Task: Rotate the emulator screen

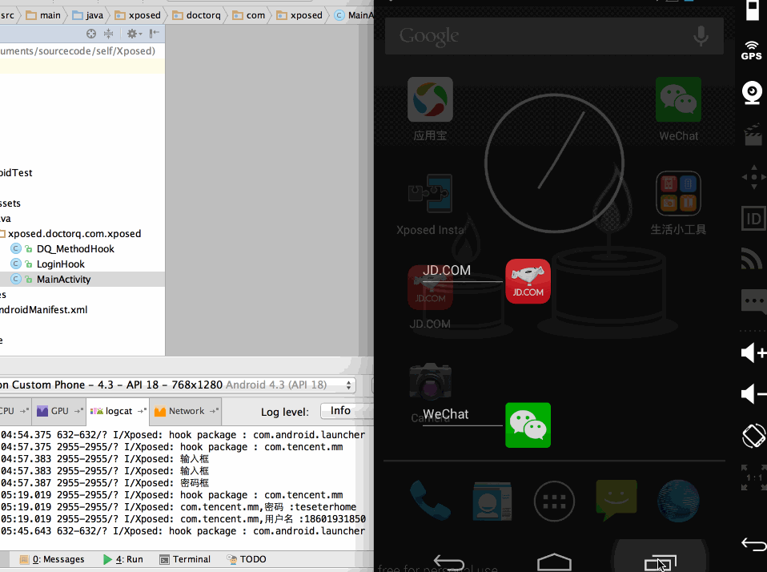Action: pyautogui.click(x=753, y=436)
